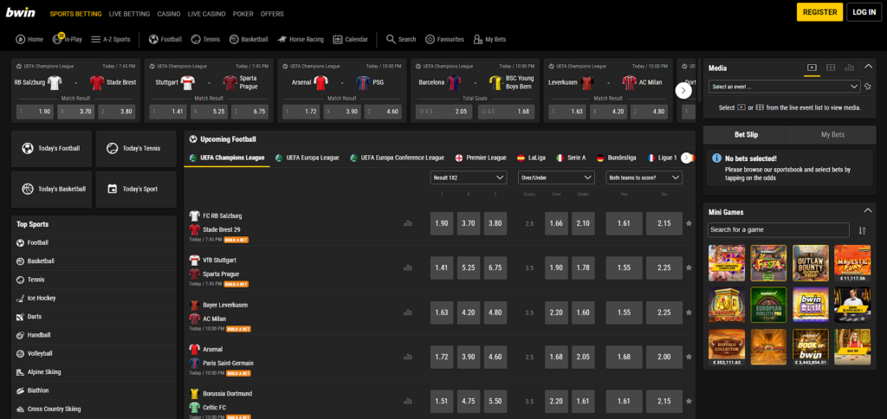Open stats icon for FC RB Salzburg match
This screenshot has height=419, width=887.
[408, 223]
